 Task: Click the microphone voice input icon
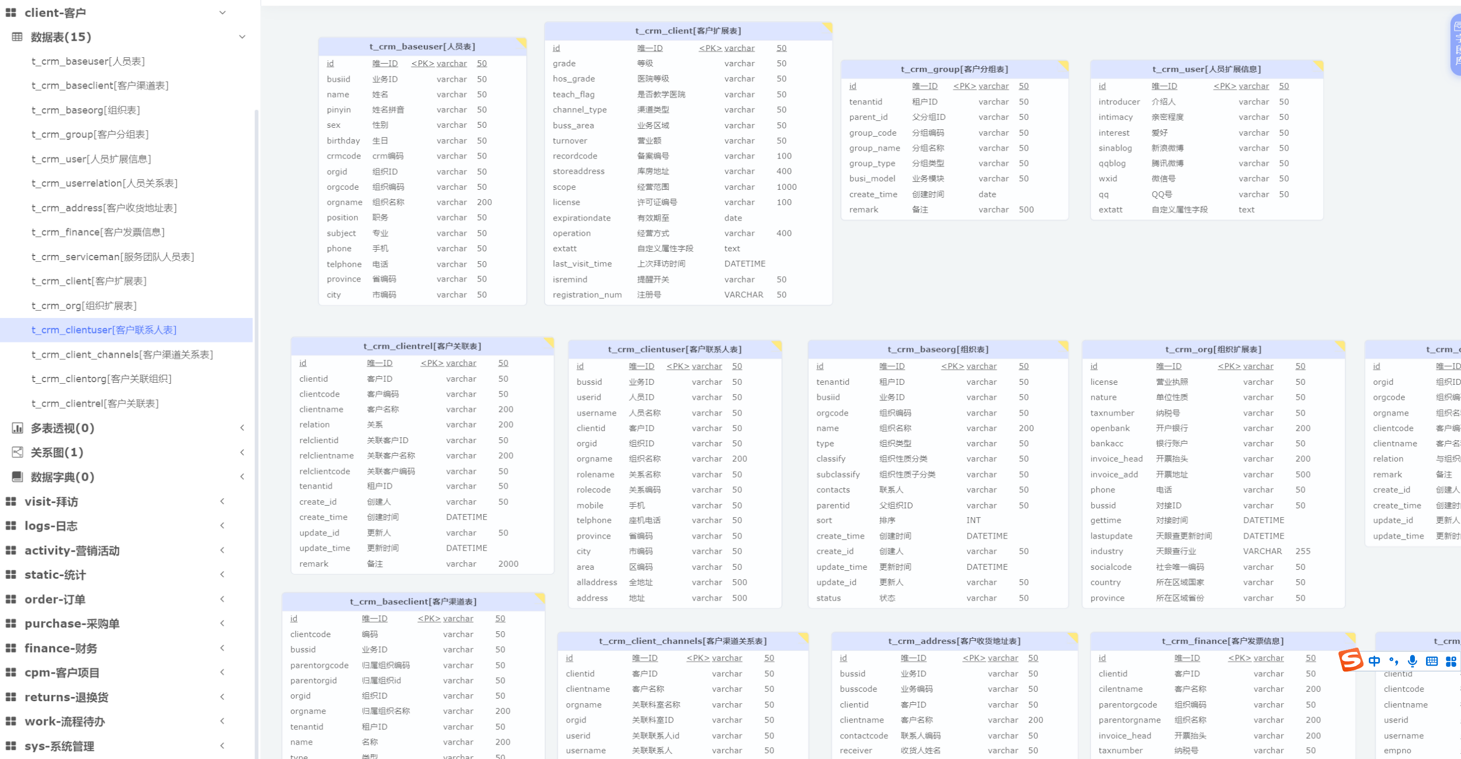(x=1413, y=661)
